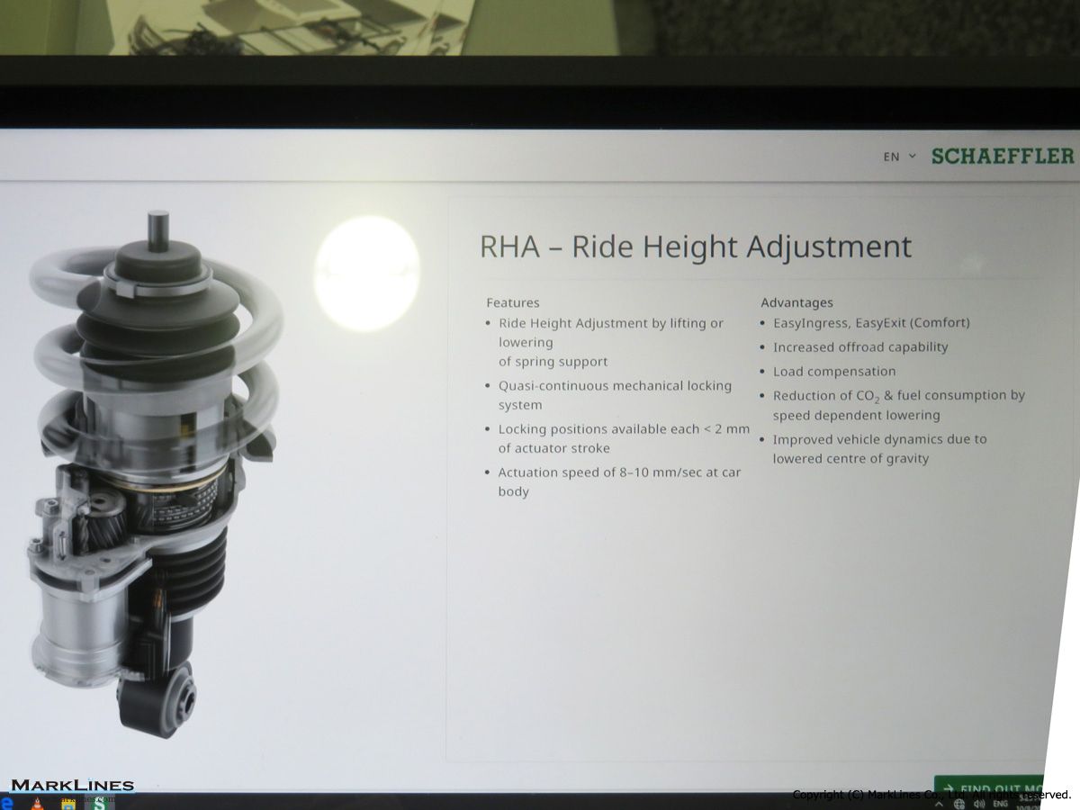Click the "Increased offroad capability" bullet

pos(860,347)
